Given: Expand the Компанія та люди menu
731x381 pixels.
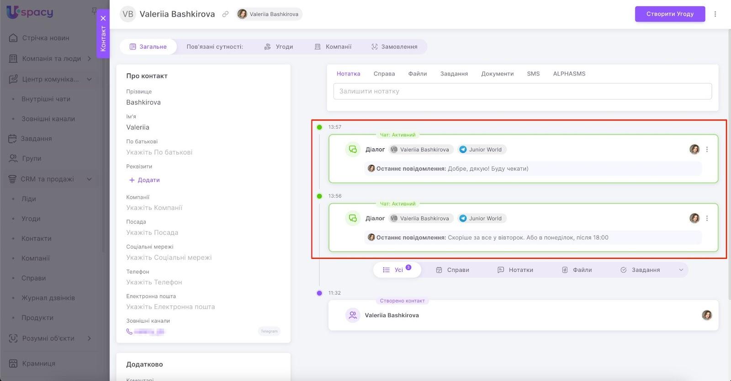Looking at the screenshot, I should tap(89, 58).
